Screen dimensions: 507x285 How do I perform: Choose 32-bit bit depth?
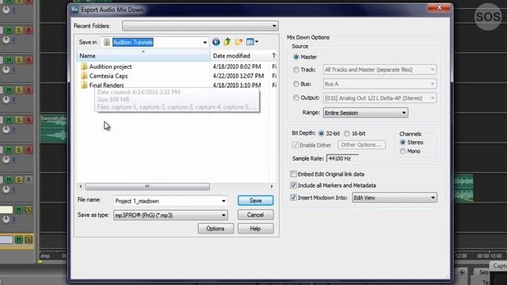point(321,134)
